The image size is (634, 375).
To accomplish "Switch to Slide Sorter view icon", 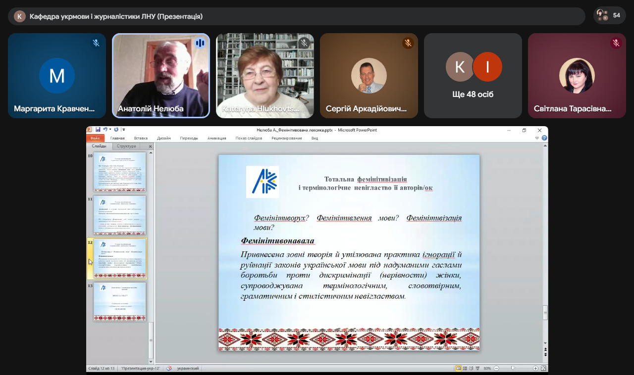I will pos(465,368).
